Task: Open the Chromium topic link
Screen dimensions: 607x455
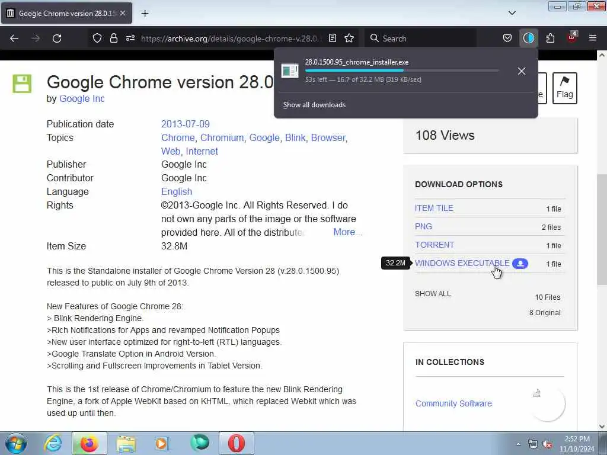Action: coord(222,137)
